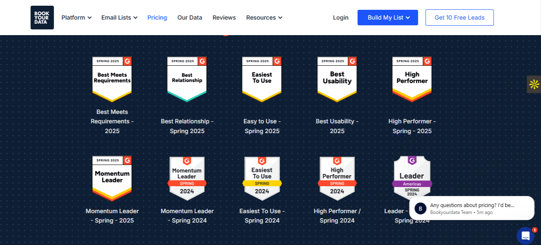
Task: Expand the Resources dropdown menu
Action: [264, 18]
